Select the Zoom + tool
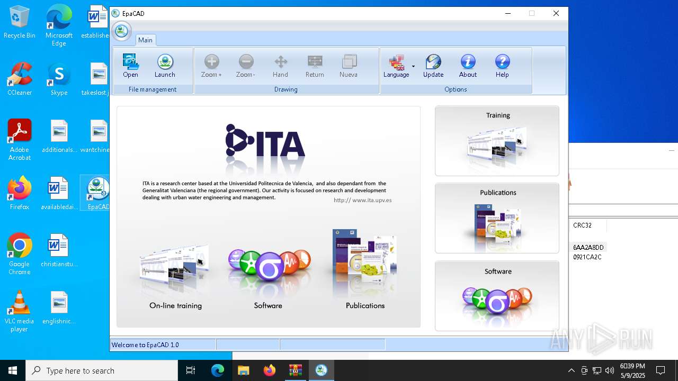The image size is (678, 381). click(x=211, y=66)
